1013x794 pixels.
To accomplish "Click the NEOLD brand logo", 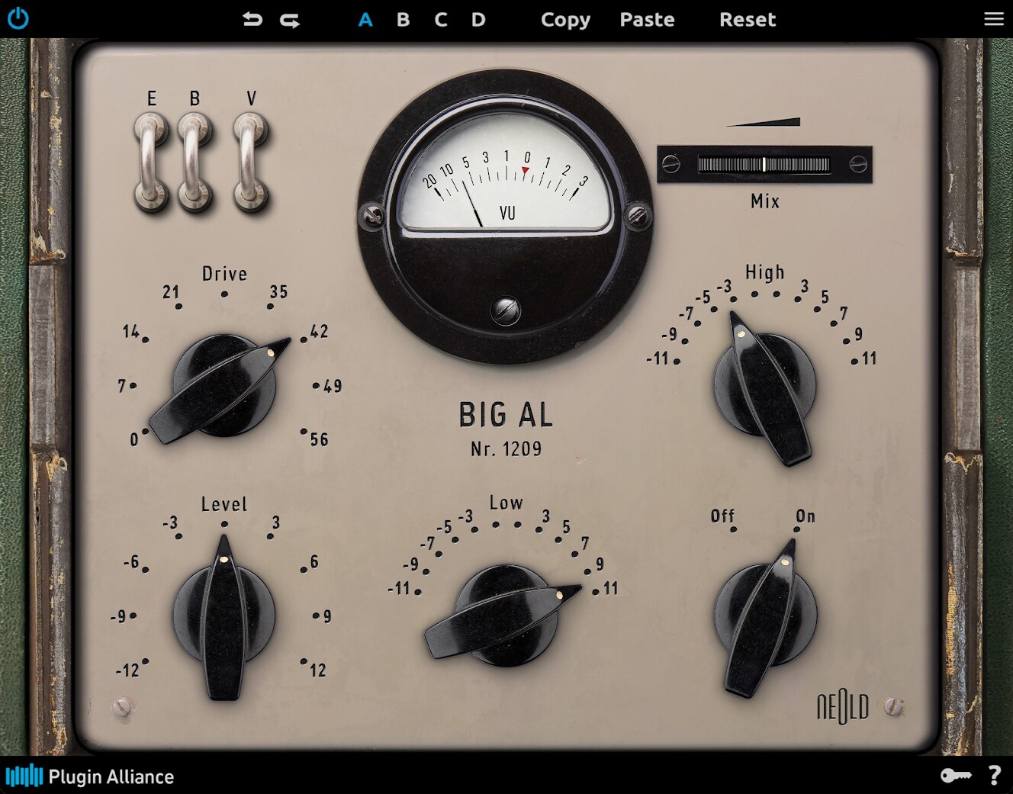I will coord(843,707).
